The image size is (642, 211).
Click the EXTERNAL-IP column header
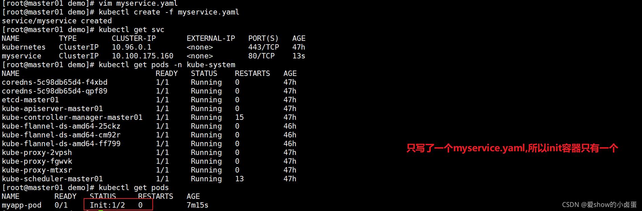click(x=211, y=38)
